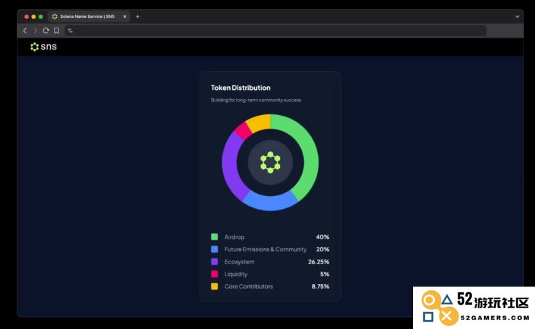This screenshot has width=535, height=329.
Task: Click the yellow Core Contributors donut segment
Action: [x=258, y=123]
